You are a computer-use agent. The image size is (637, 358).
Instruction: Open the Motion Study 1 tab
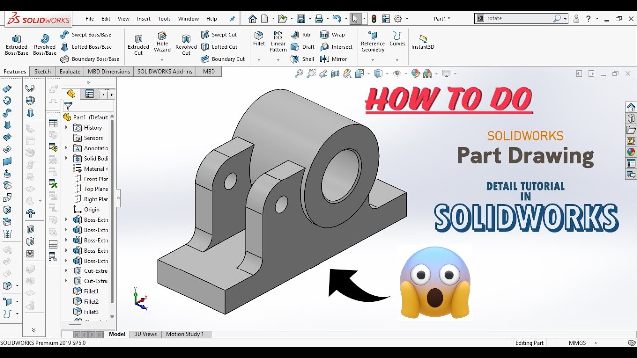click(185, 334)
